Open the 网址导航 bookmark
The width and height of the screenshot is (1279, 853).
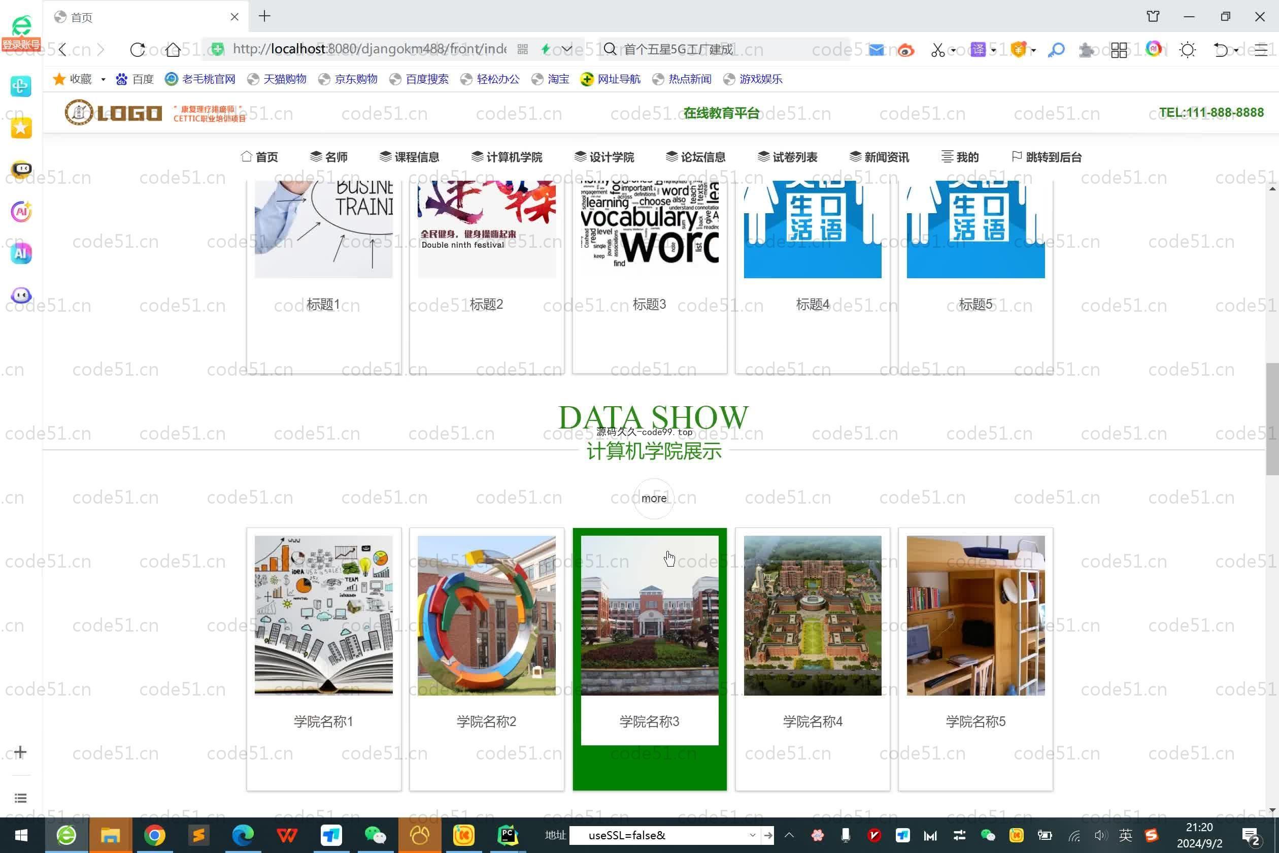pos(610,79)
